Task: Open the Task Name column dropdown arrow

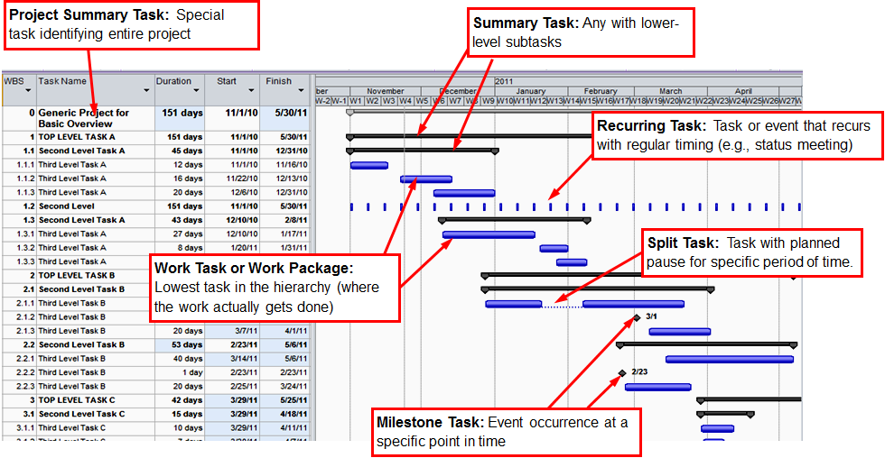Action: coord(146,91)
